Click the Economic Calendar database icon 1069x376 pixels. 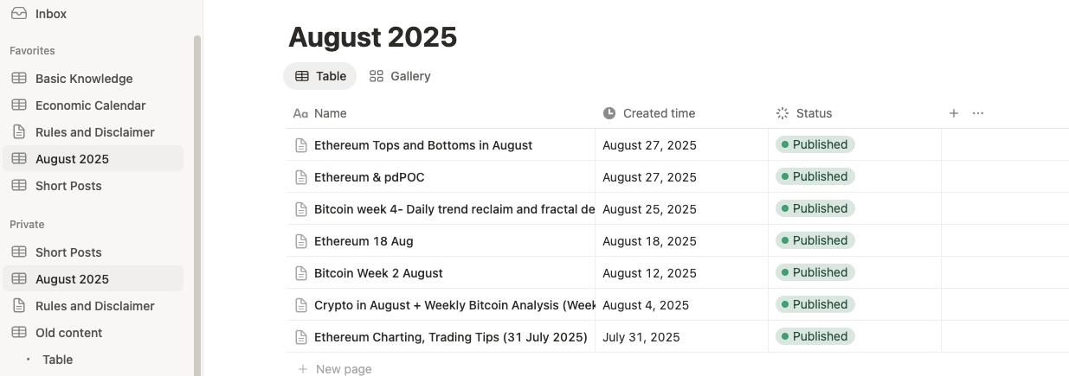point(19,105)
